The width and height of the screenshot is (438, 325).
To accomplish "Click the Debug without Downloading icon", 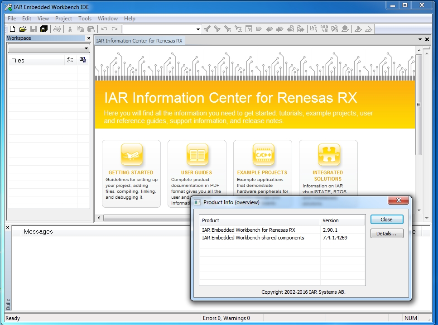I will (x=368, y=29).
